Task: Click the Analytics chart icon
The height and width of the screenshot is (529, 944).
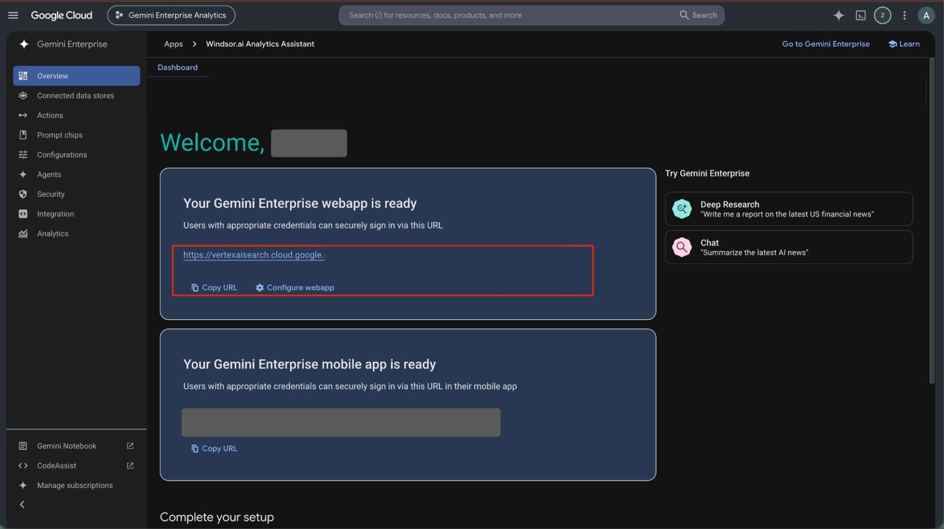Action: pos(23,234)
